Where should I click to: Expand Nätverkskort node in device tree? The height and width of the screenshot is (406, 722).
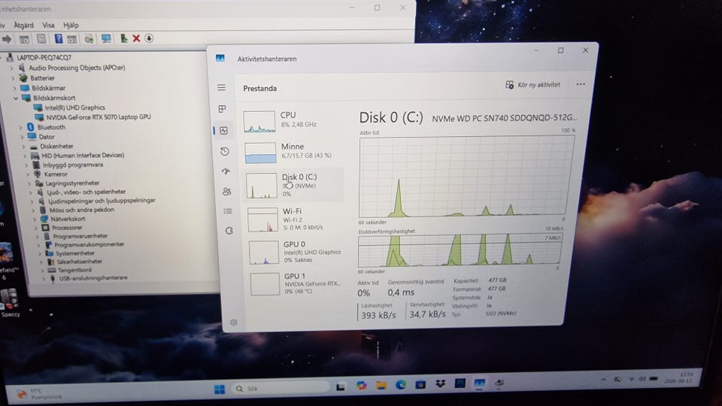click(35, 219)
